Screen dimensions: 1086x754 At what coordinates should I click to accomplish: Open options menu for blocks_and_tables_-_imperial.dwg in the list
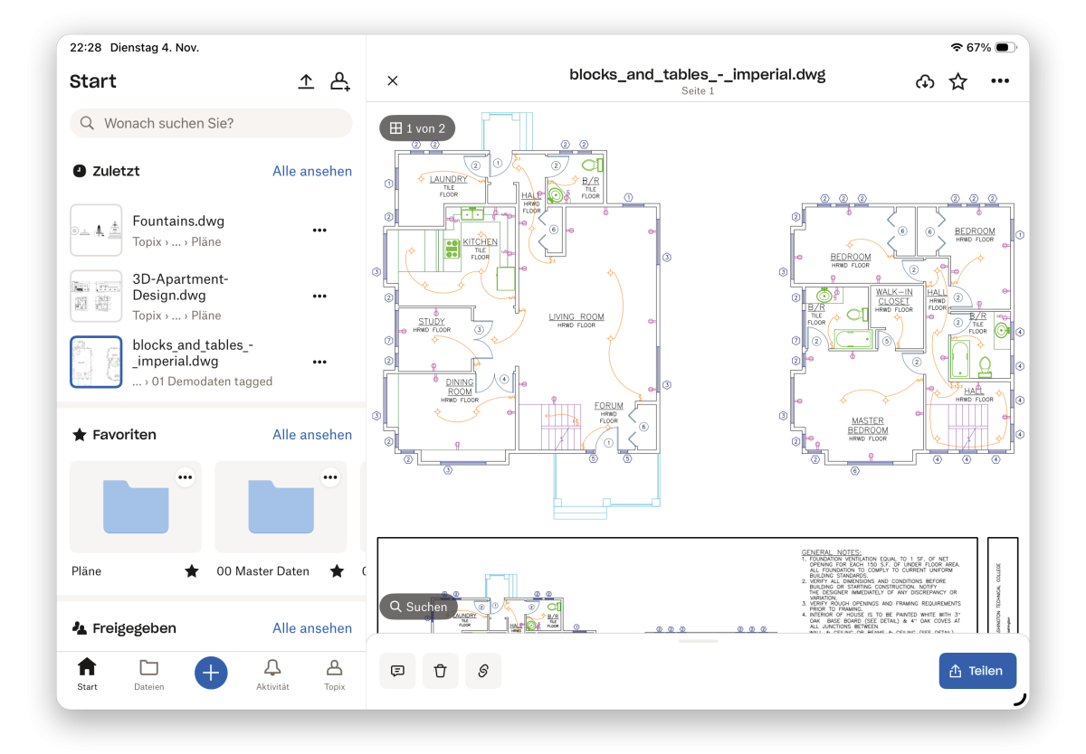pos(319,362)
